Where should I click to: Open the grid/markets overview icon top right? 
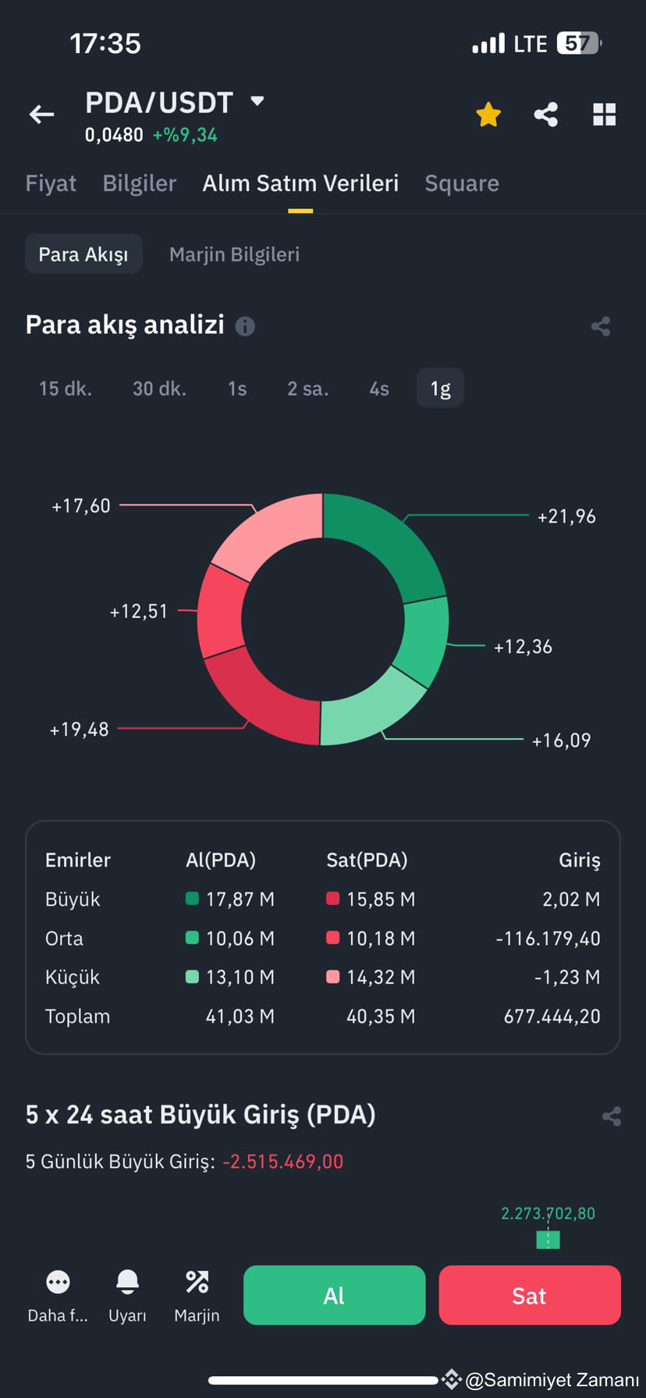pyautogui.click(x=604, y=114)
